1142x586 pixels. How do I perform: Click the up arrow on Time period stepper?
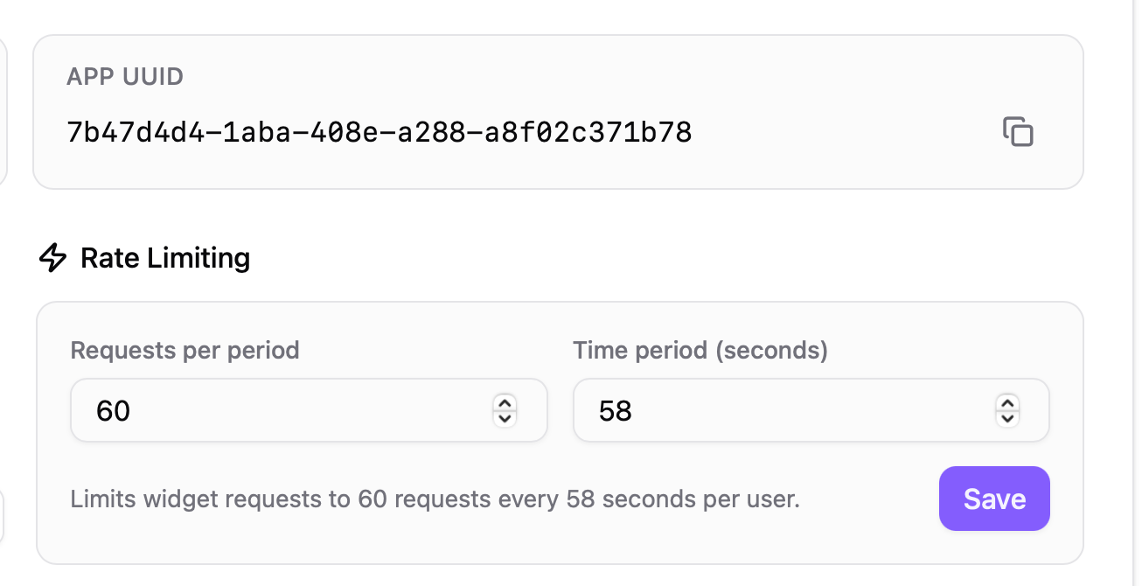pos(1006,403)
